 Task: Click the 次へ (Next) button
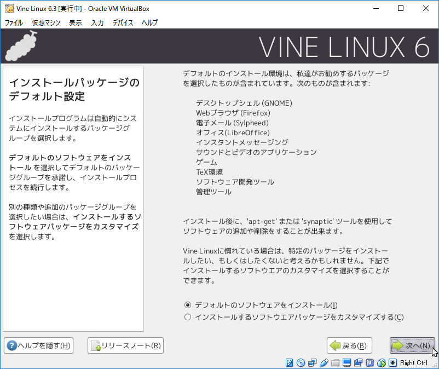click(x=412, y=345)
